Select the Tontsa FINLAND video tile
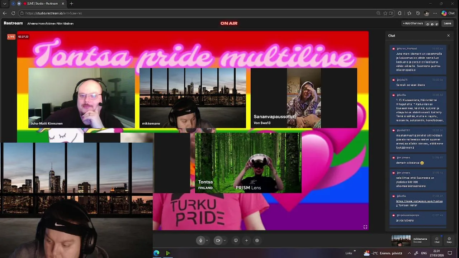 point(248,163)
